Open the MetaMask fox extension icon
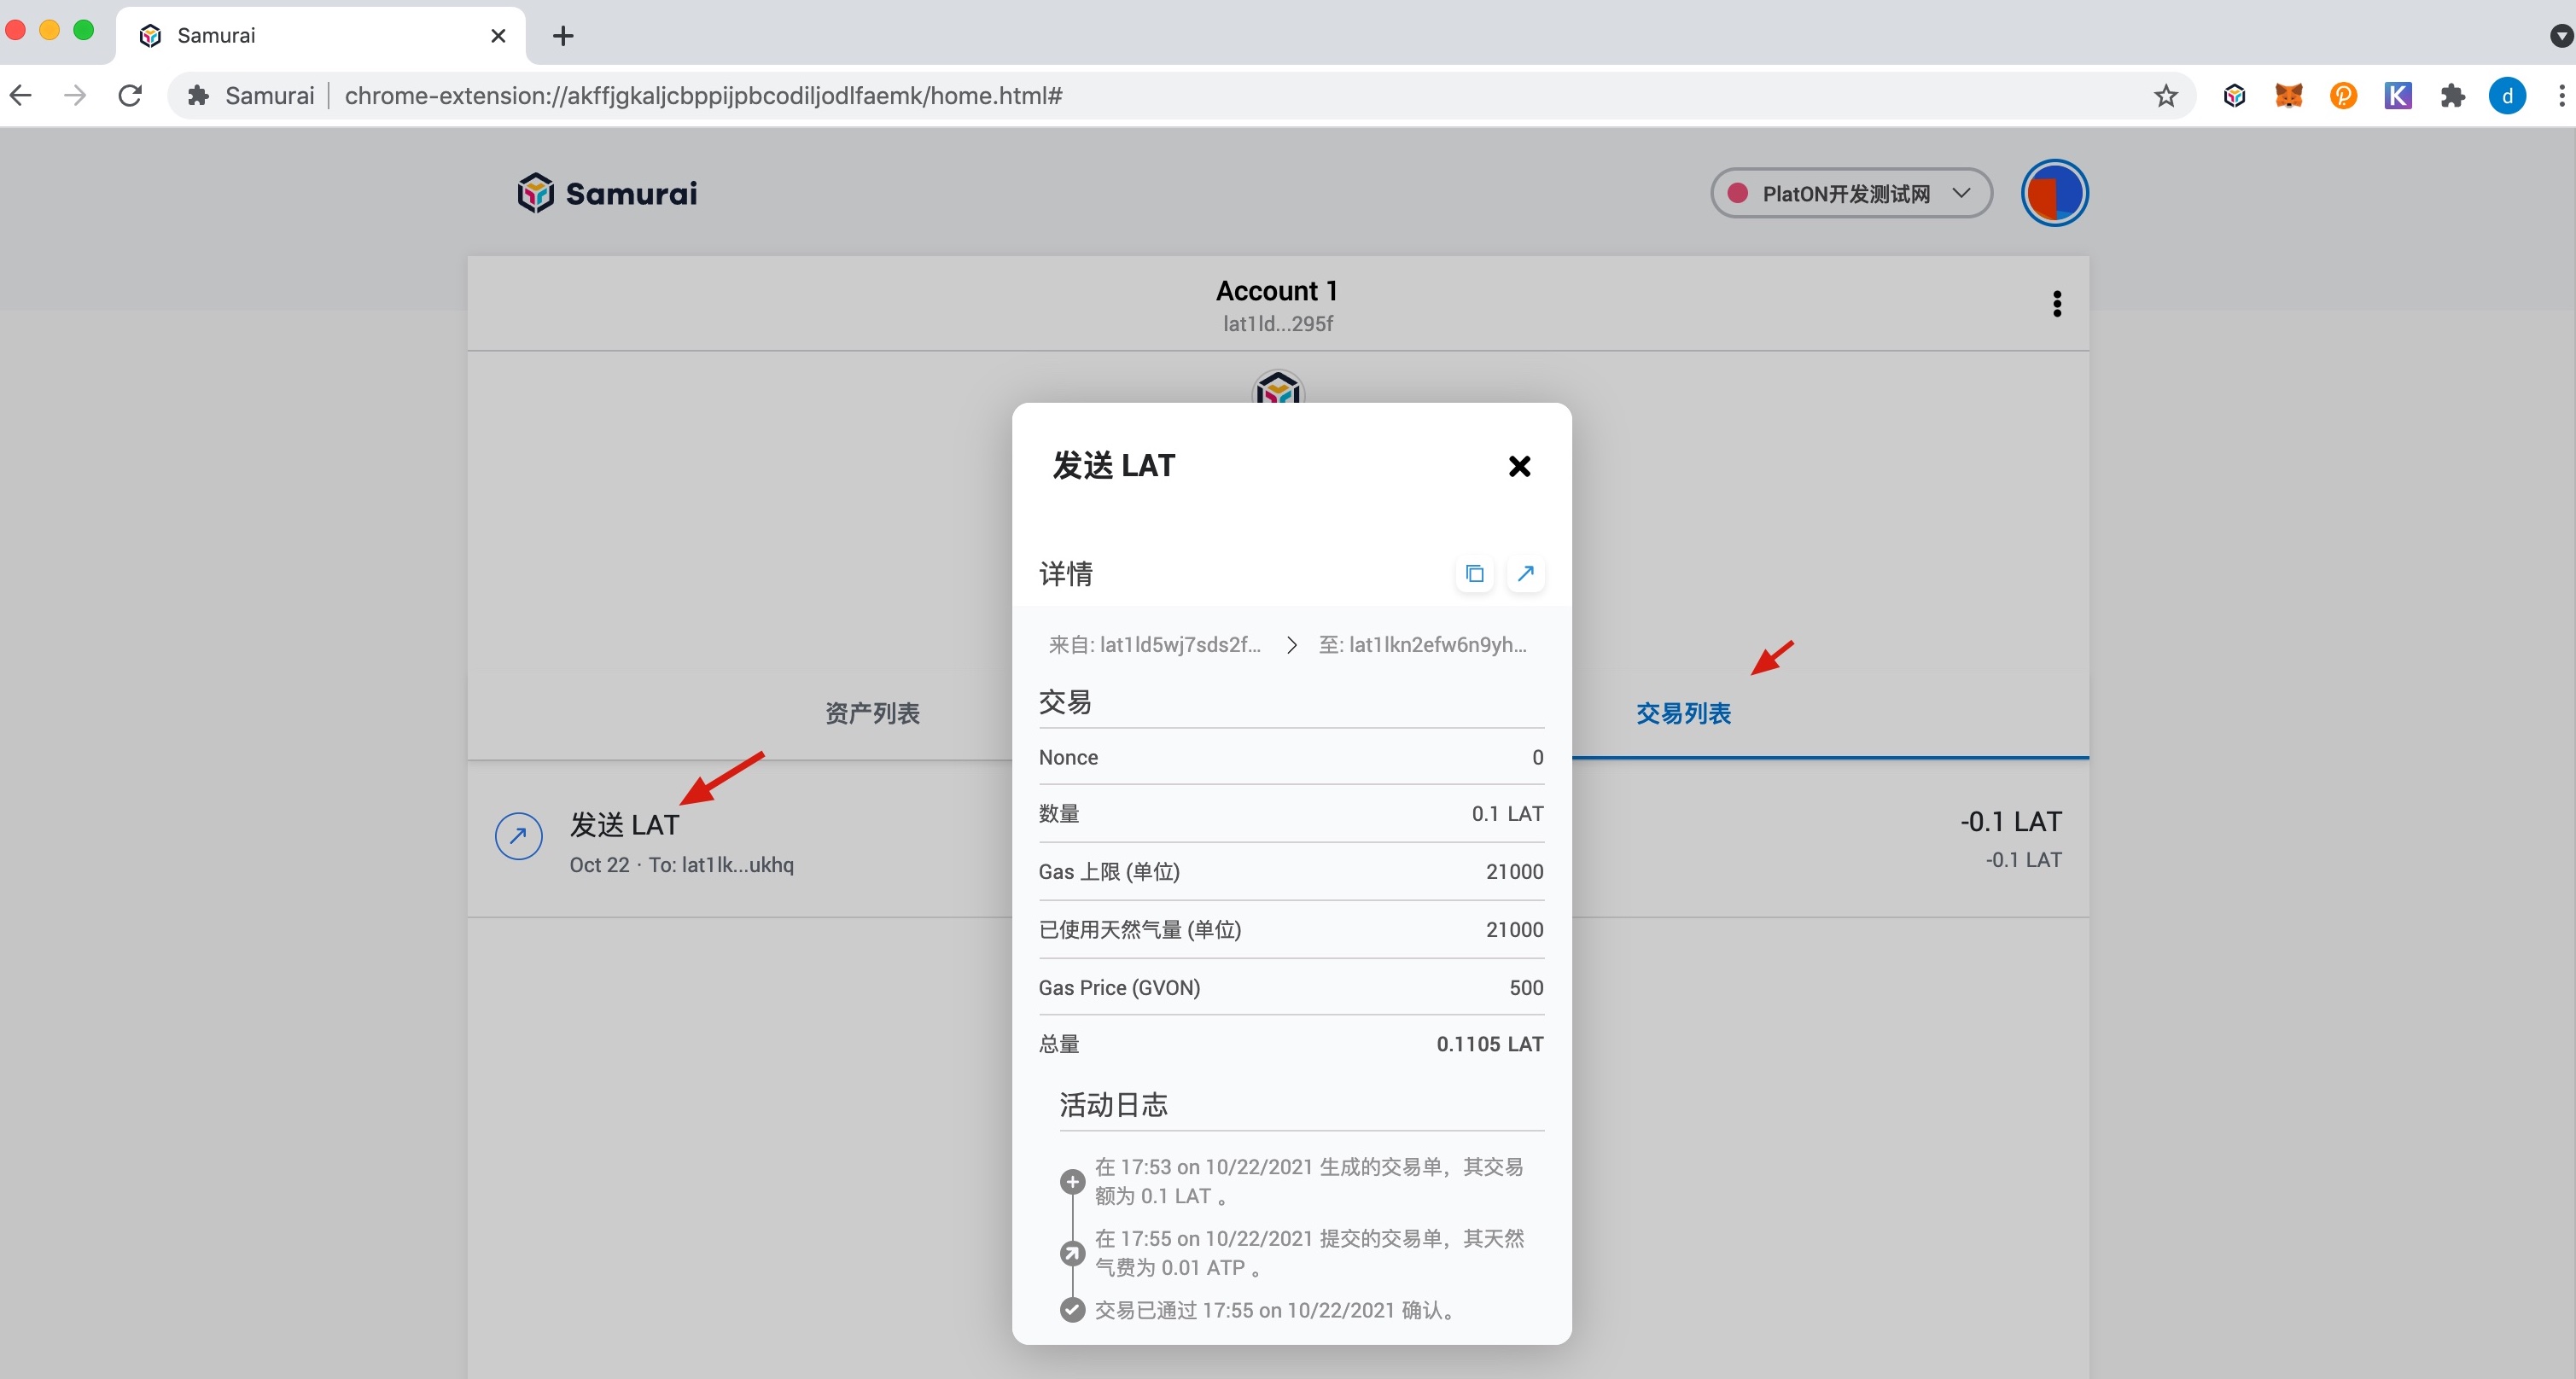 [2289, 95]
